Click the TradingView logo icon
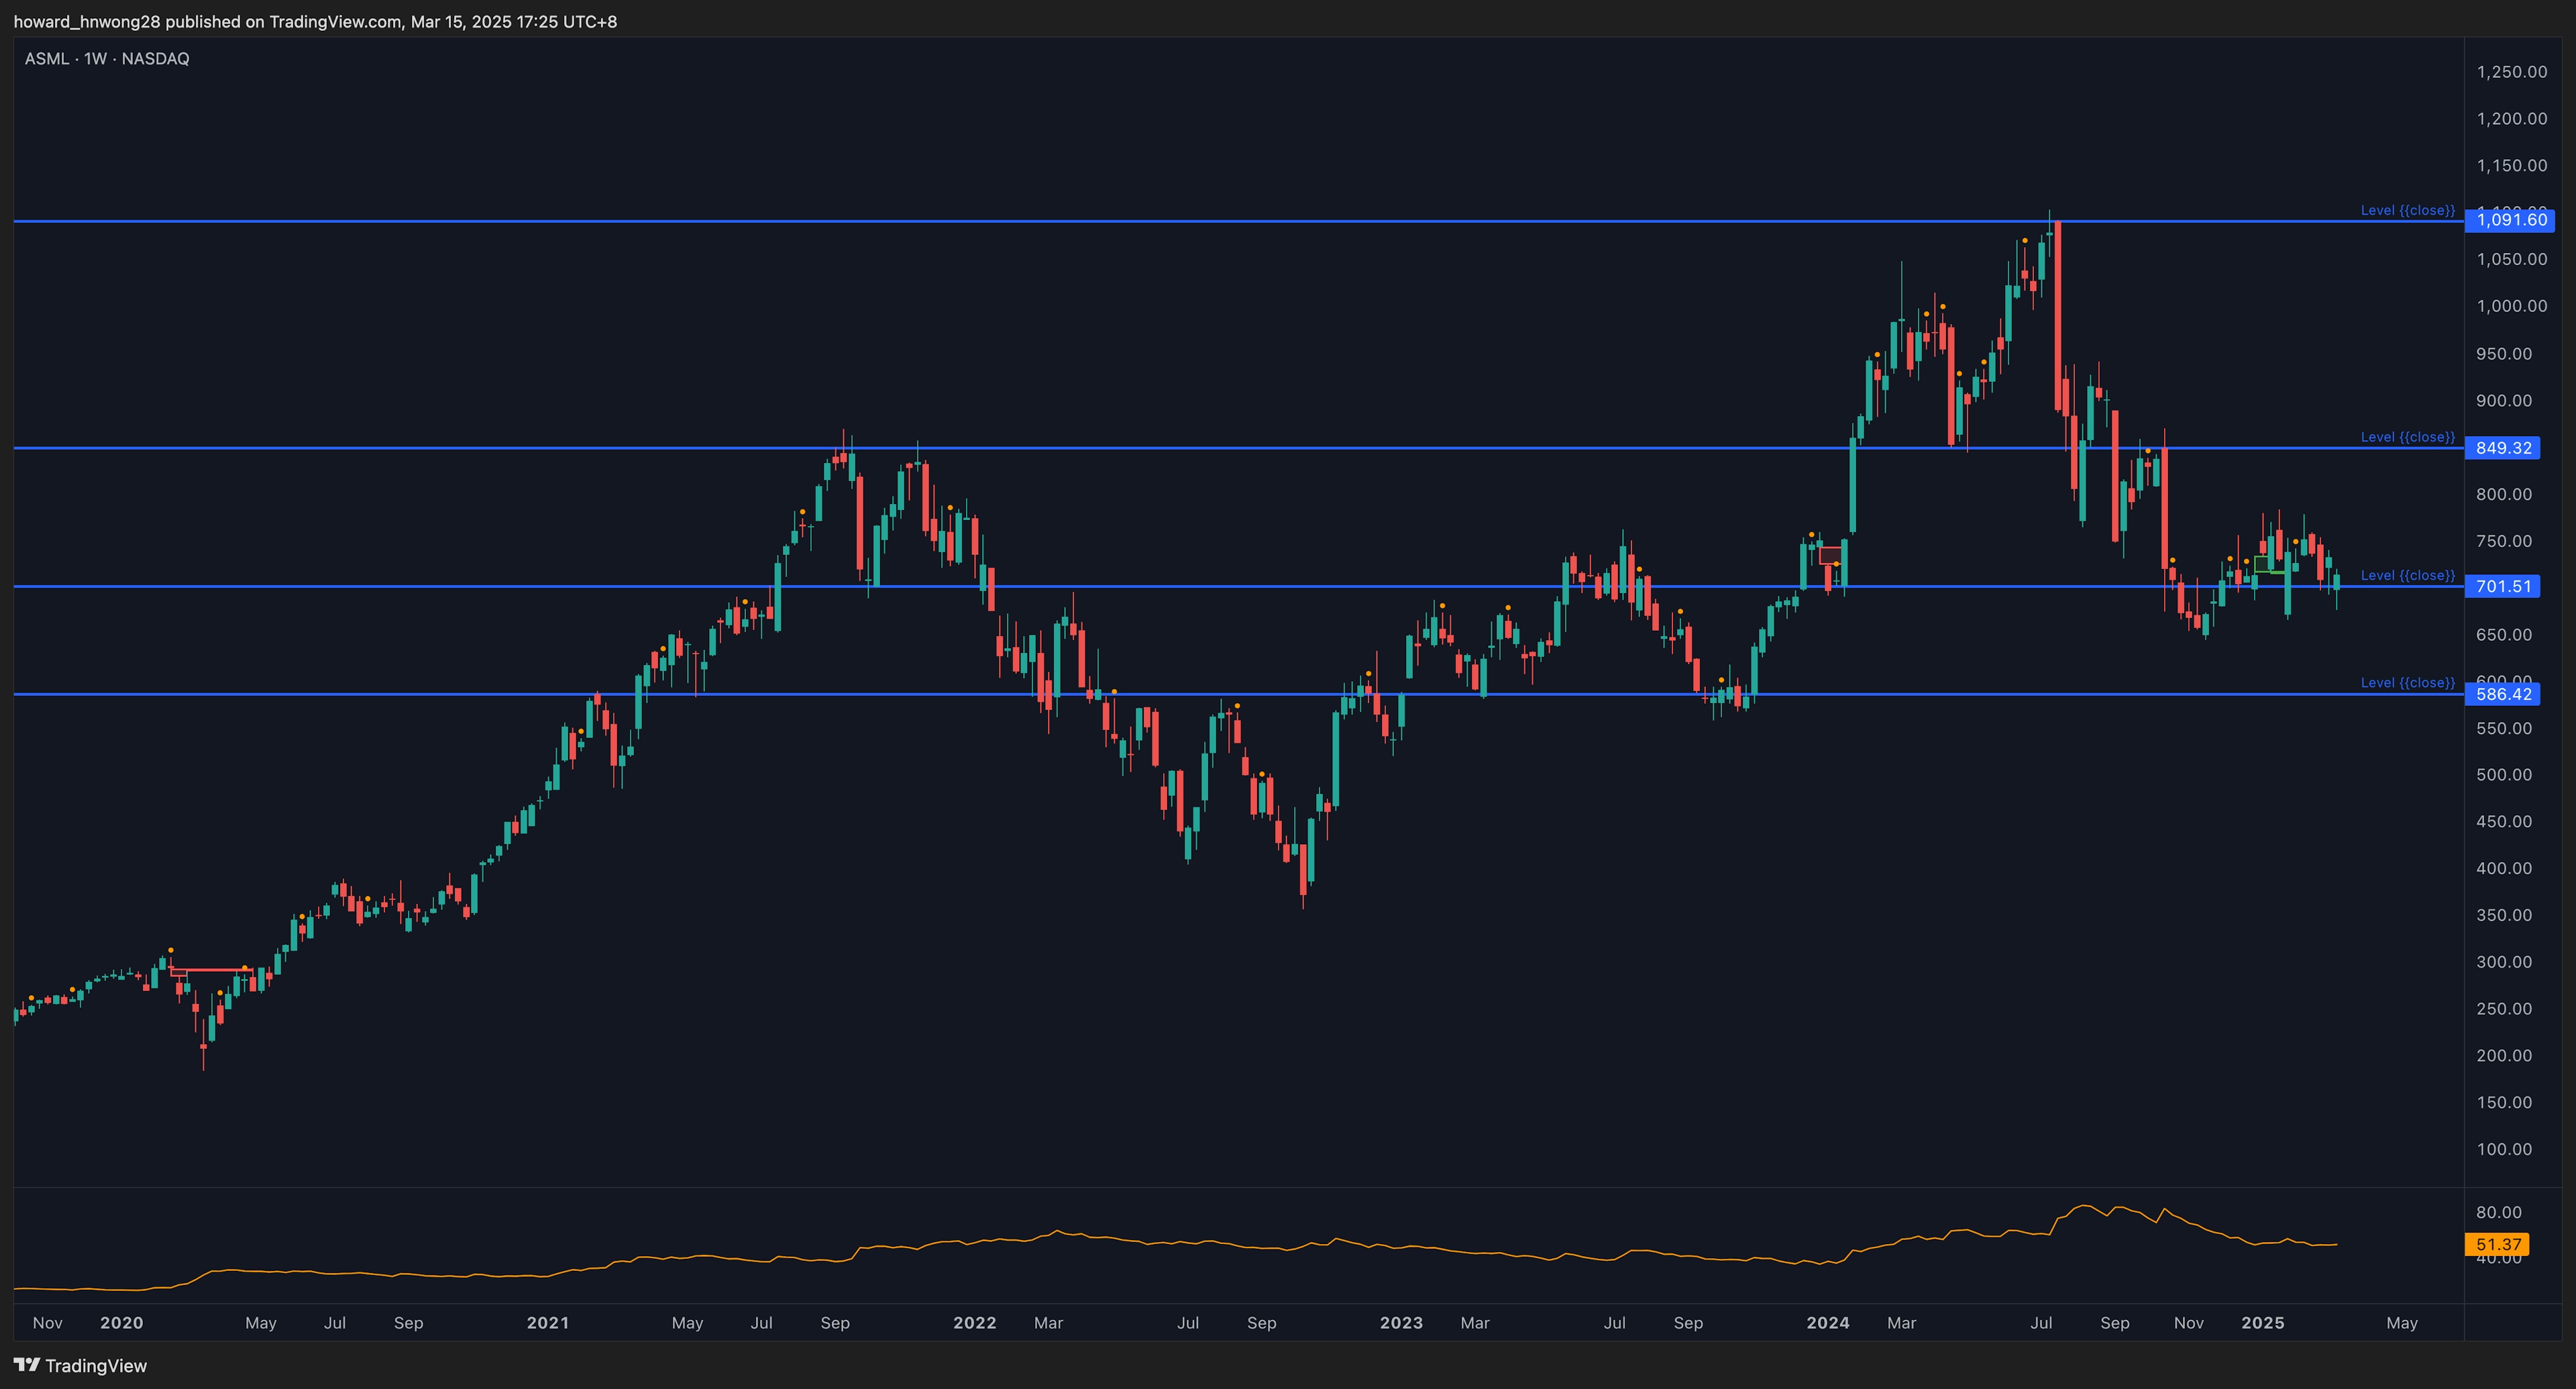This screenshot has height=1389, width=2576. 26,1365
